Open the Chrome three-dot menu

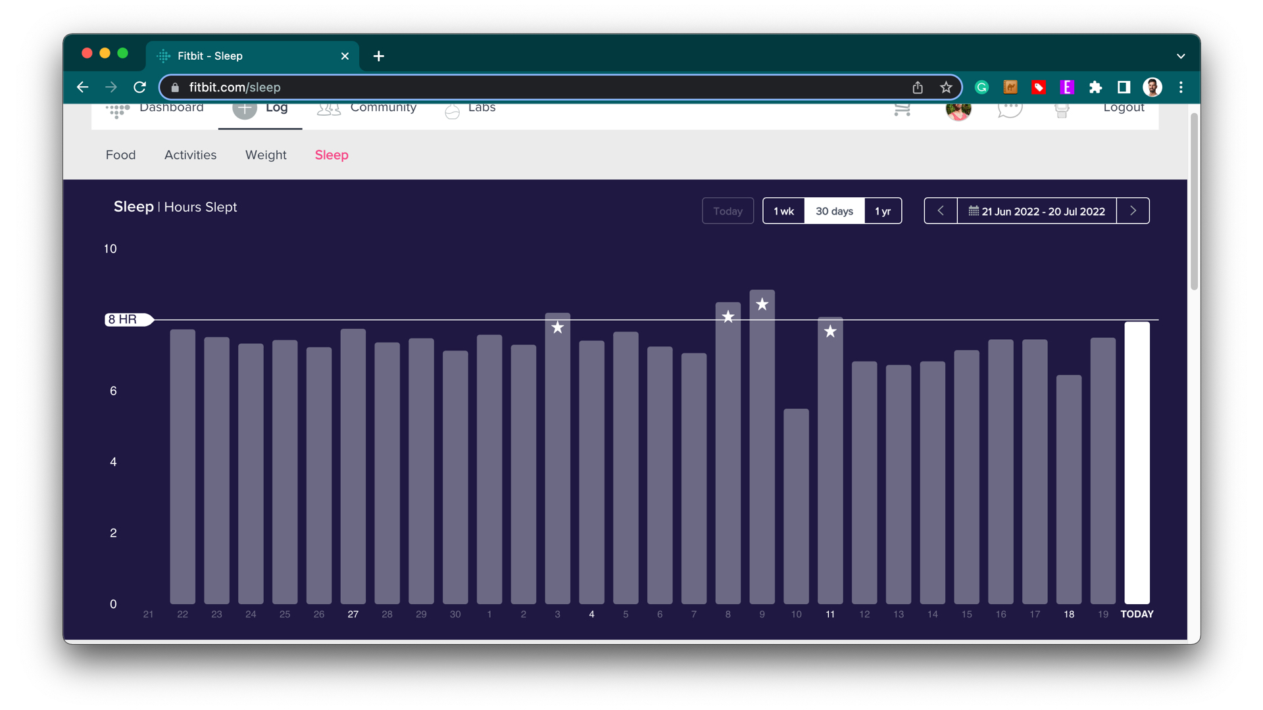click(x=1181, y=87)
